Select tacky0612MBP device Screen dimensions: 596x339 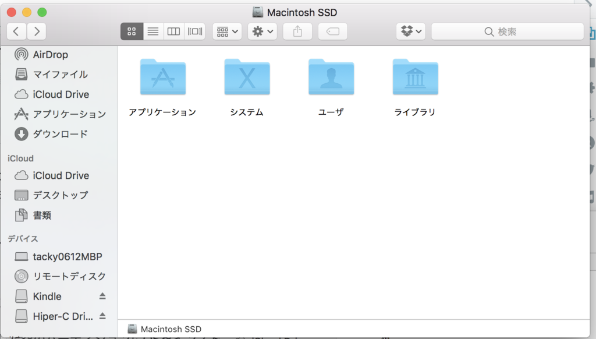pyautogui.click(x=58, y=256)
